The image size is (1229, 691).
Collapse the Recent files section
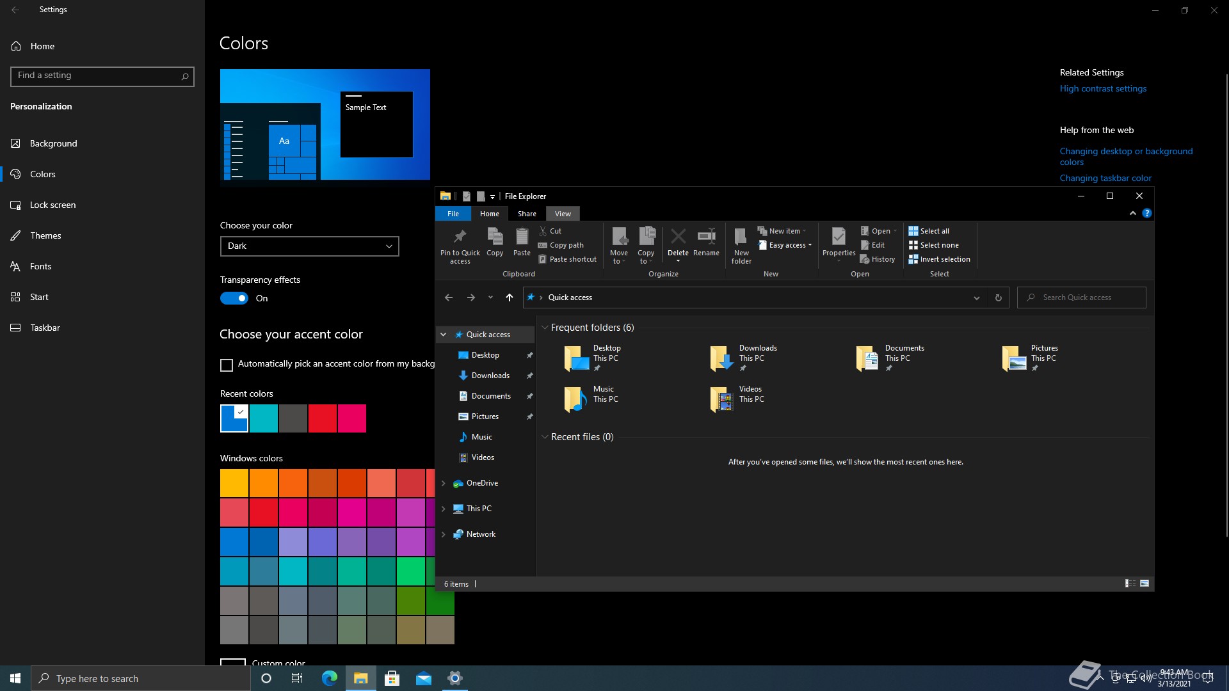click(x=545, y=437)
